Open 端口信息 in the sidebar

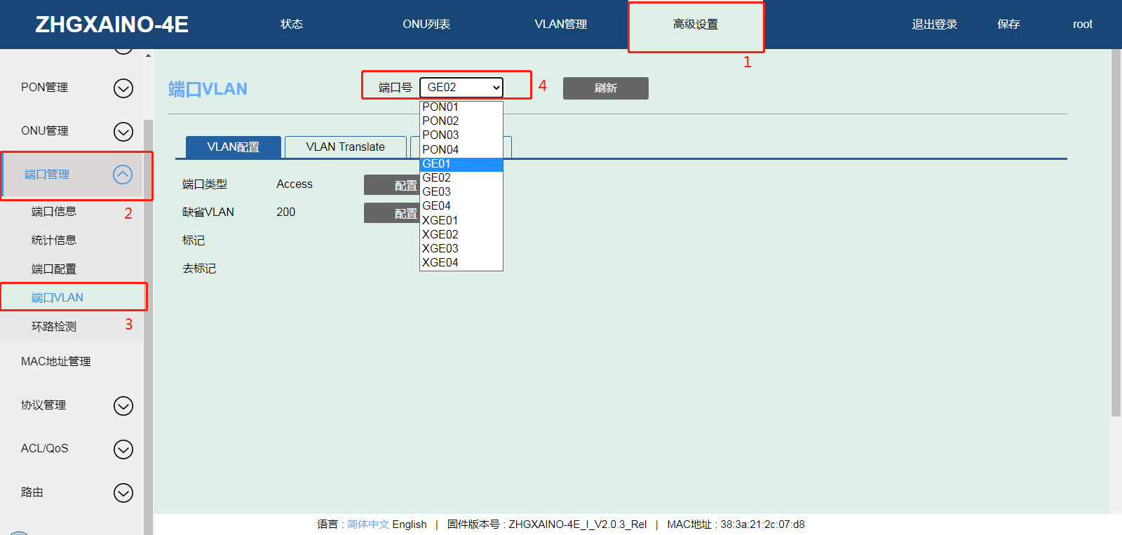[x=54, y=212]
